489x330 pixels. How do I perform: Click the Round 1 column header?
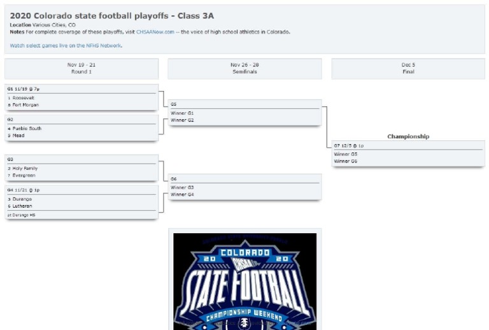81,68
